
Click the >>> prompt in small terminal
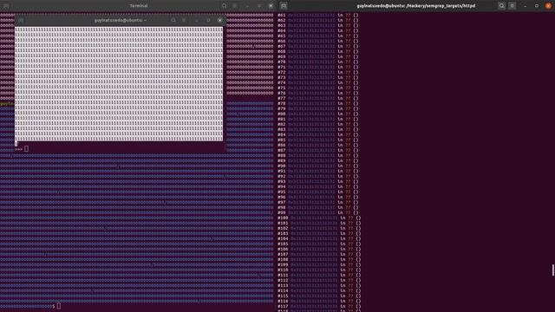(x=19, y=149)
